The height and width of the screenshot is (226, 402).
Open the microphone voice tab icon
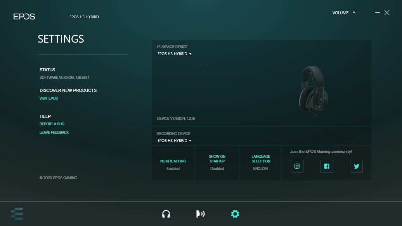[x=200, y=214]
